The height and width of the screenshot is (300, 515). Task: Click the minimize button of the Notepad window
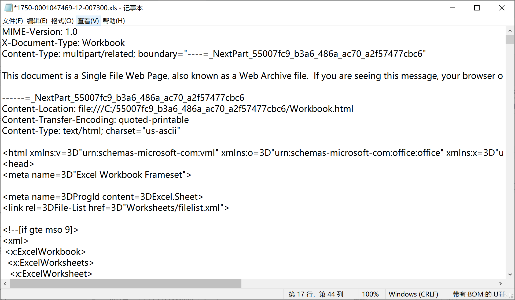point(453,8)
